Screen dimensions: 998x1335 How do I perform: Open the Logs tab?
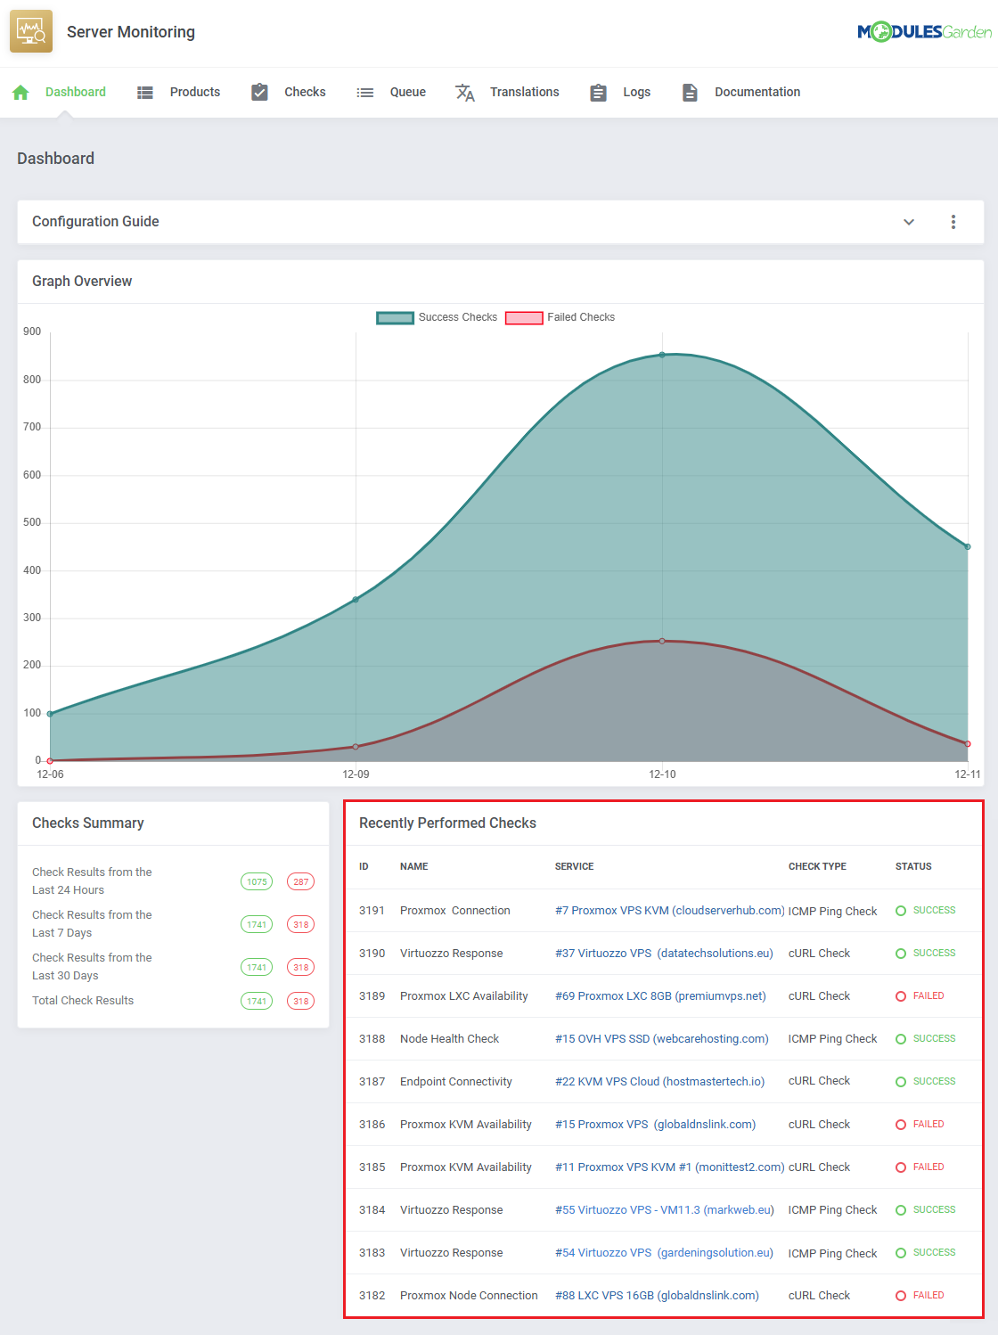click(x=637, y=92)
